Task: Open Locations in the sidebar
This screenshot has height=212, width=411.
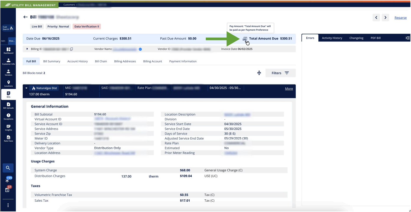Action: 8,84
